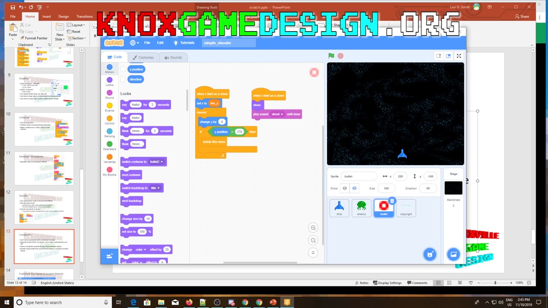Select the Control block category

(x=110, y=120)
